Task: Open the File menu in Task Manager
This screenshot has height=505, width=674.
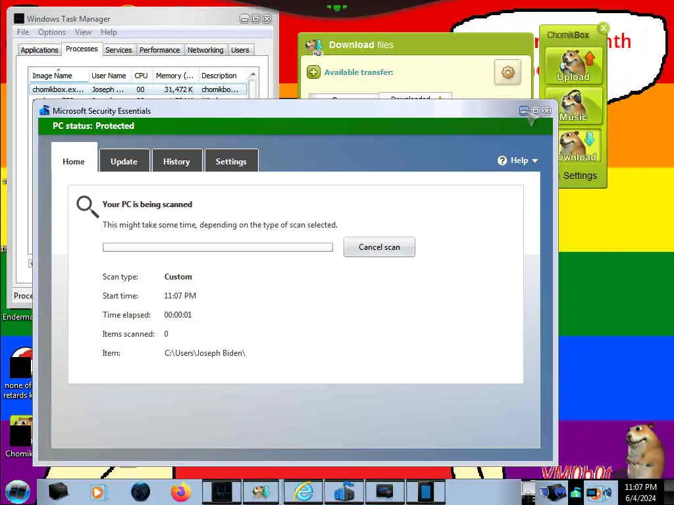Action: tap(23, 32)
